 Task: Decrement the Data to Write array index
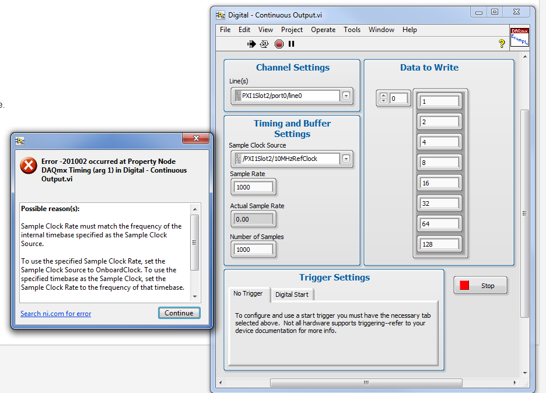pyautogui.click(x=383, y=101)
